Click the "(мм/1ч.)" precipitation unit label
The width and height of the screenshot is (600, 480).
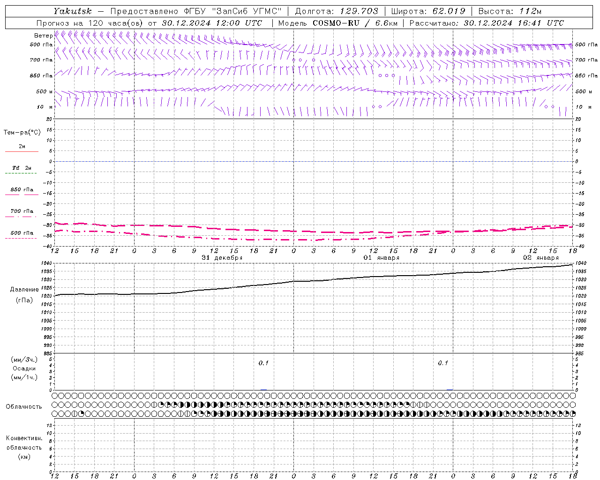[x=24, y=377]
